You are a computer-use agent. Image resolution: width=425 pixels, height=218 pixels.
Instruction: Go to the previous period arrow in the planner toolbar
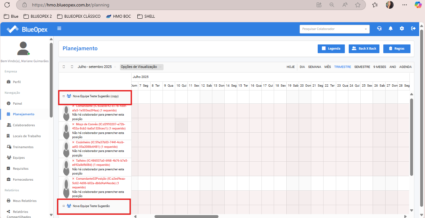(x=64, y=67)
